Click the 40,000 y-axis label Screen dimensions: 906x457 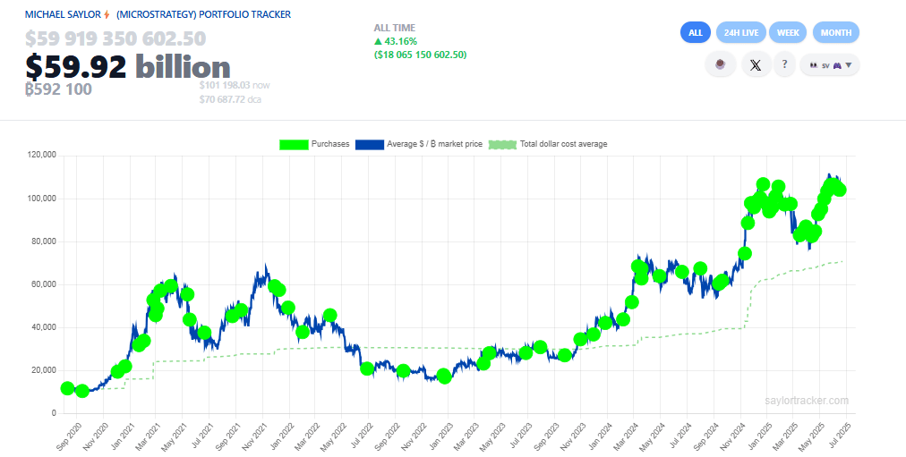click(x=44, y=327)
